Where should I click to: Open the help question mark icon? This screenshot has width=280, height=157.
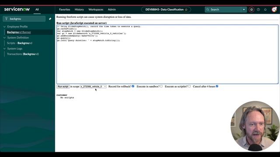point(258,10)
